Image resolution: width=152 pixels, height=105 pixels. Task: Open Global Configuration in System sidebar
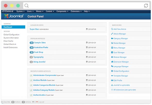click(x=11, y=35)
